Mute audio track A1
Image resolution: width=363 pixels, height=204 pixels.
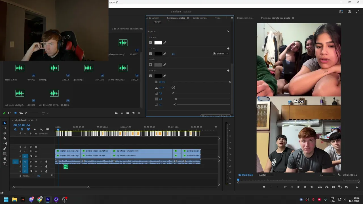[x=36, y=162]
